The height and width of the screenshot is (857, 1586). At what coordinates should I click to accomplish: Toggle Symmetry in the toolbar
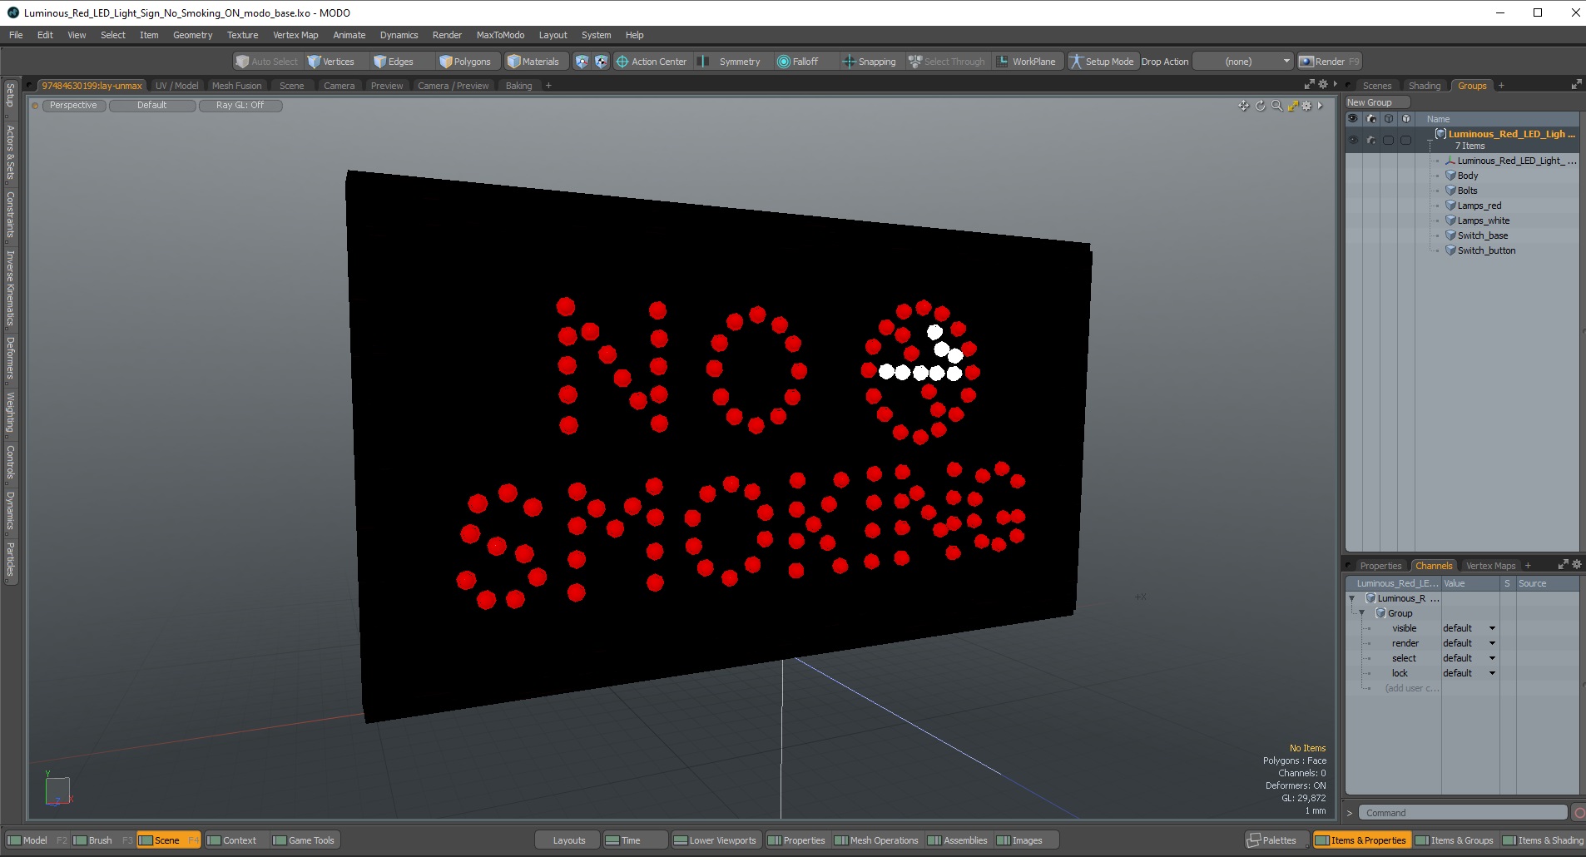pyautogui.click(x=730, y=62)
